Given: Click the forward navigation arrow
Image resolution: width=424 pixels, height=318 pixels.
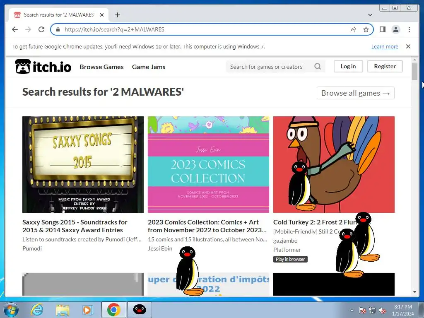Looking at the screenshot, I should (x=28, y=29).
